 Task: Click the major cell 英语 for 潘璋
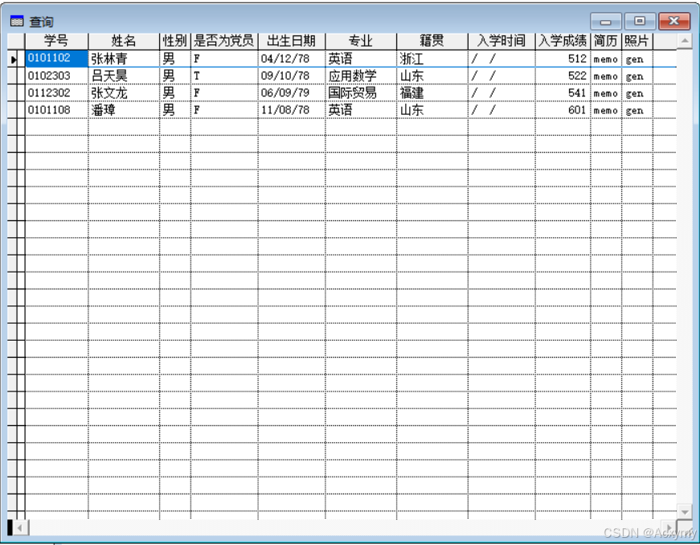point(361,110)
